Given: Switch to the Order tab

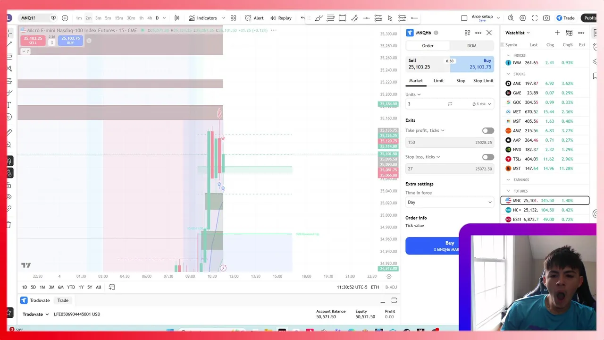Looking at the screenshot, I should pyautogui.click(x=428, y=46).
